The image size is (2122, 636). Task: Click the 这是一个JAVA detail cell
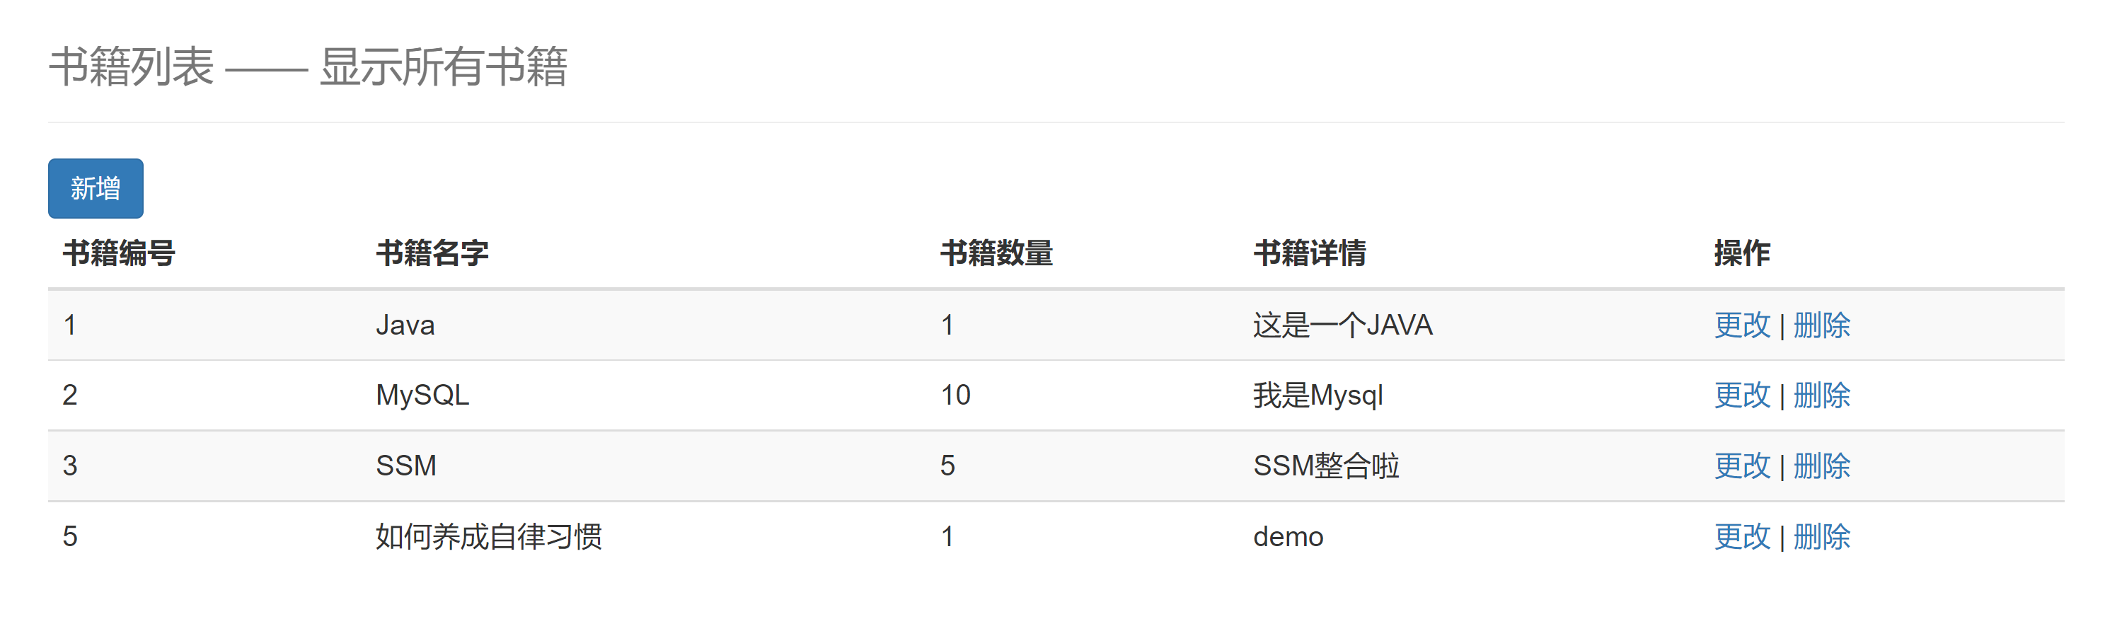click(1343, 325)
